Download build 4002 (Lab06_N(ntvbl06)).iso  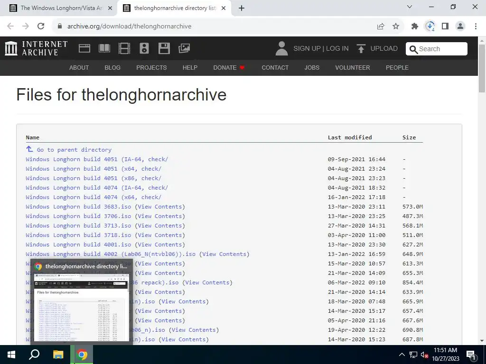111,254
